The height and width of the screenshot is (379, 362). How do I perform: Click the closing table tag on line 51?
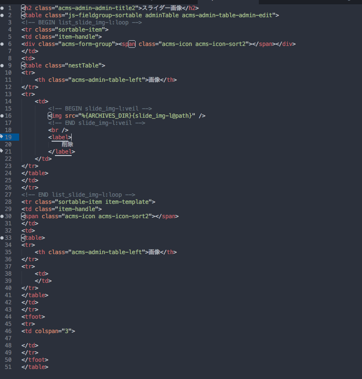(35, 367)
